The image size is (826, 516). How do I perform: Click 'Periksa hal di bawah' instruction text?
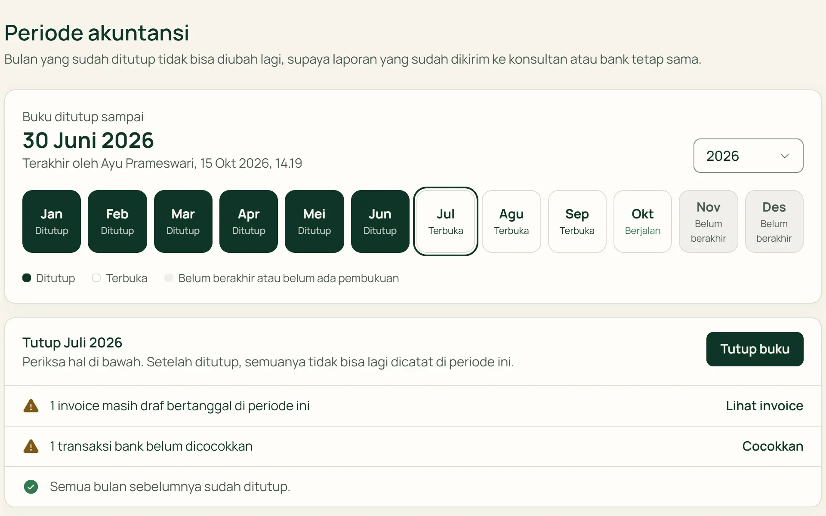coord(268,362)
